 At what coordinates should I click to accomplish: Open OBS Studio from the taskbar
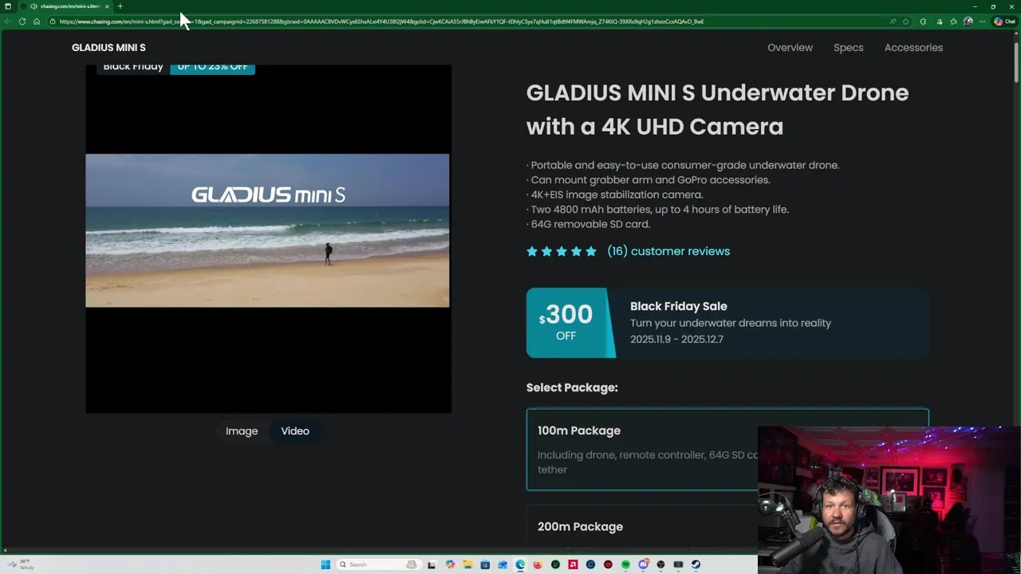click(661, 564)
